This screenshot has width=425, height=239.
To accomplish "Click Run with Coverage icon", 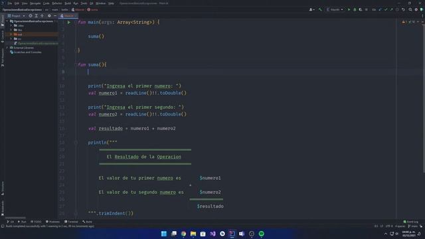I will click(x=361, y=9).
